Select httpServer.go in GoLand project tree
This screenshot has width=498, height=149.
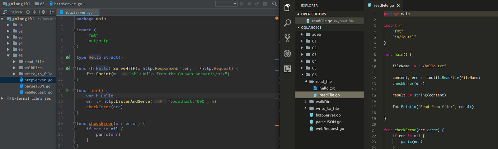click(x=28, y=80)
